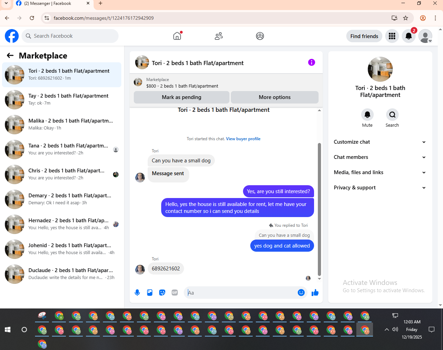Search in conversation using magnifier icon

tap(392, 115)
